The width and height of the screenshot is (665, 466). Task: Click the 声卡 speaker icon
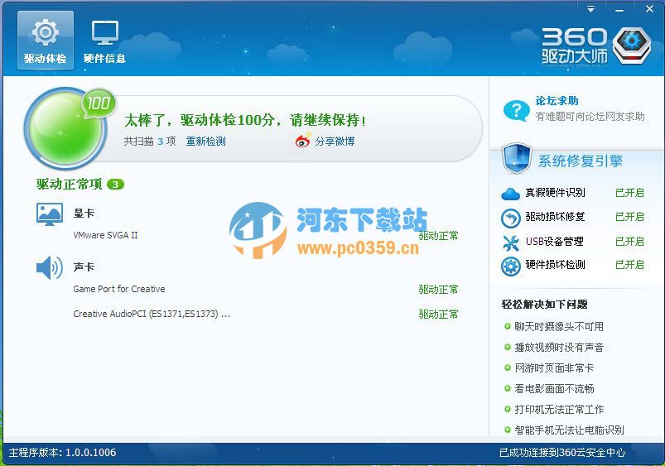click(50, 268)
